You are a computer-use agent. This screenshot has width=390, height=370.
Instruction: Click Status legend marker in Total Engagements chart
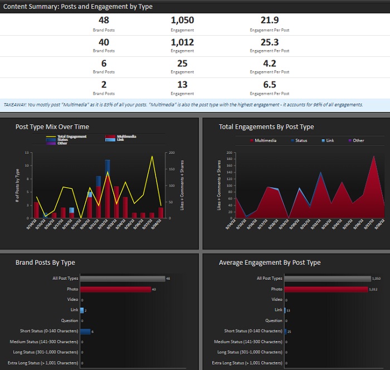click(292, 140)
